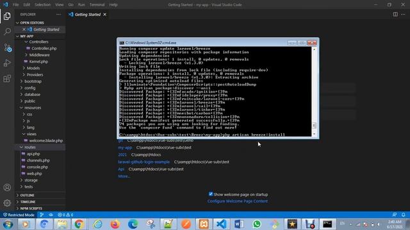Open XAMPP control panel from taskbar
The image size is (410, 230).
pos(204,224)
